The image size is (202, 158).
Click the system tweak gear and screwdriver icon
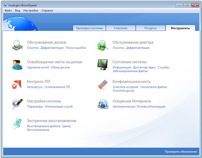[x=17, y=104]
